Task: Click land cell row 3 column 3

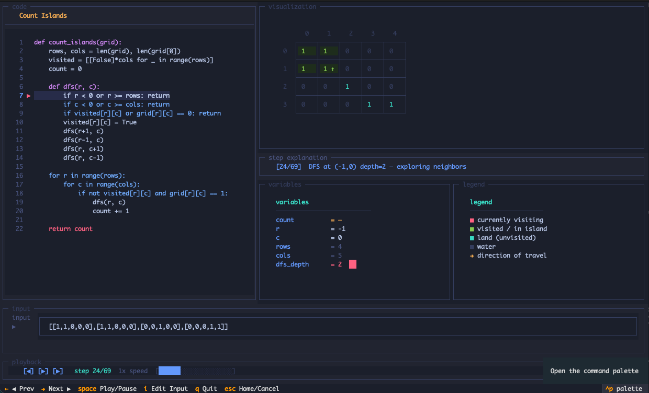Action: tap(373, 105)
